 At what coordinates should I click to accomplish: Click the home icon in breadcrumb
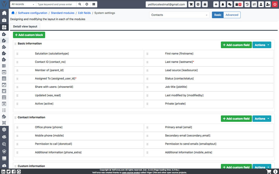point(13,13)
